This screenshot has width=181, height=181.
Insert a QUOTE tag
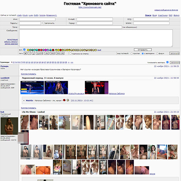click(x=39, y=54)
